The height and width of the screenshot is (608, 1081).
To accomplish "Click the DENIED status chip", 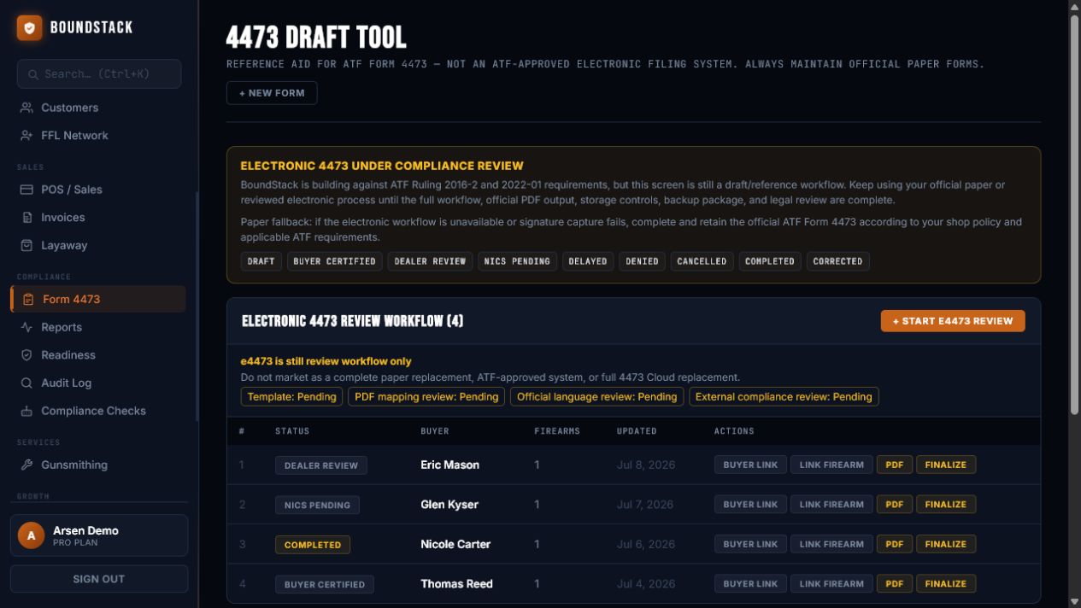I will [x=643, y=261].
